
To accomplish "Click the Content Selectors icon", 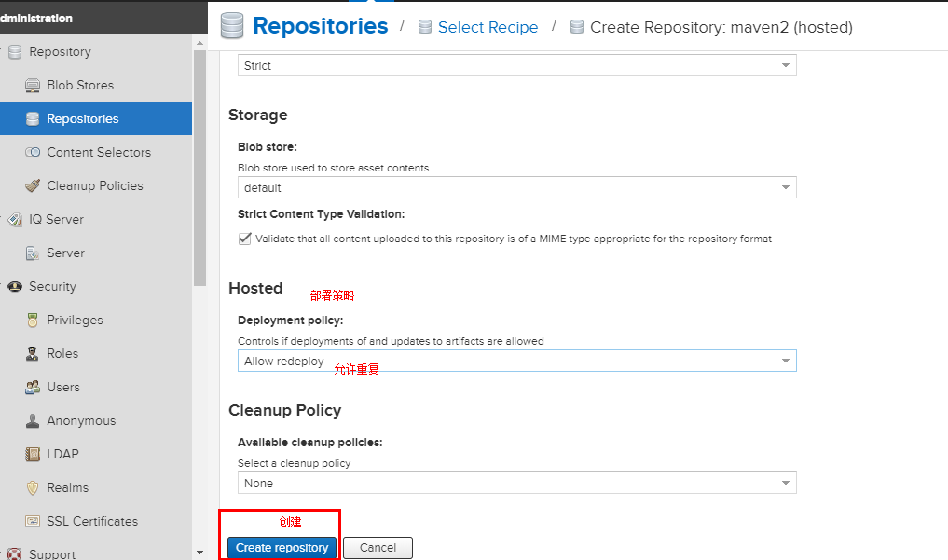I will click(x=33, y=153).
